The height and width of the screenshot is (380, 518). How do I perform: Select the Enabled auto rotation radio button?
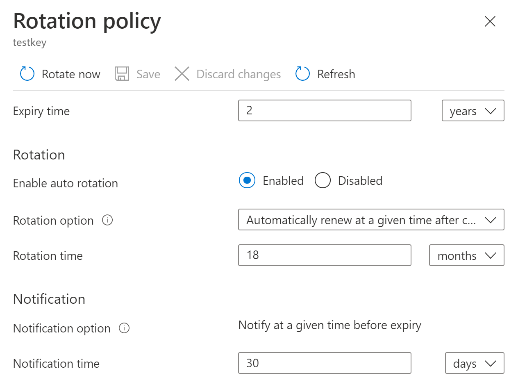(247, 181)
